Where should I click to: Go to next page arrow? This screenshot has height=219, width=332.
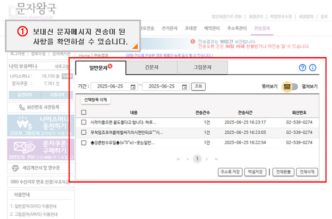click(207, 159)
